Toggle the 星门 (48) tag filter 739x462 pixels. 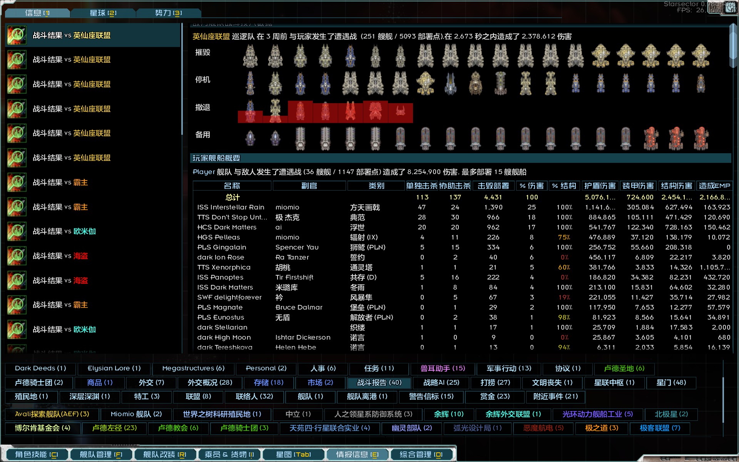click(671, 383)
